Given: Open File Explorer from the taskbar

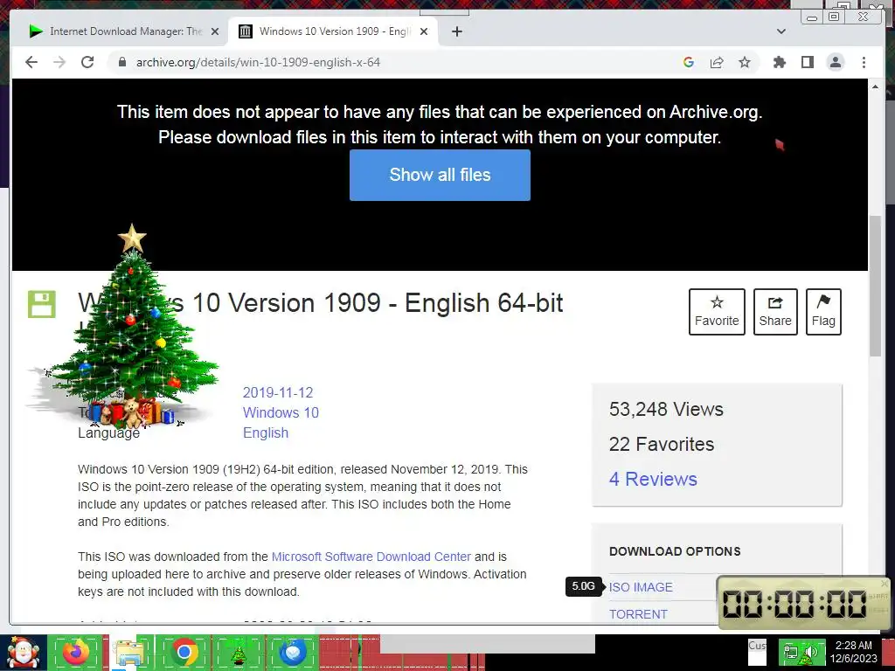Looking at the screenshot, I should click(130, 652).
